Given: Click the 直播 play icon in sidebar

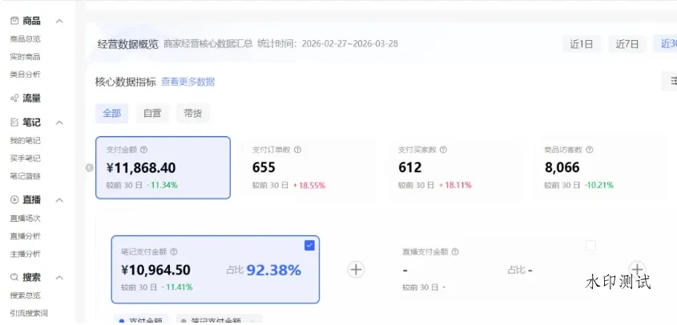Looking at the screenshot, I should [14, 200].
